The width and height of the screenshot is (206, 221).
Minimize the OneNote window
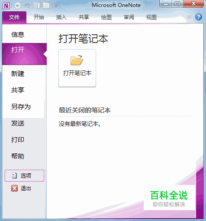click(x=166, y=4)
